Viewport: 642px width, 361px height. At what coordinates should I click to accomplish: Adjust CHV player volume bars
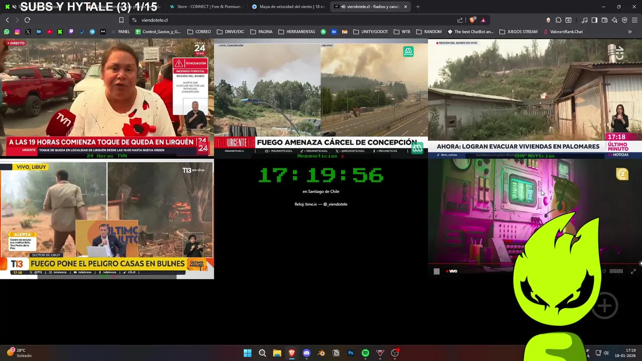[x=616, y=271]
